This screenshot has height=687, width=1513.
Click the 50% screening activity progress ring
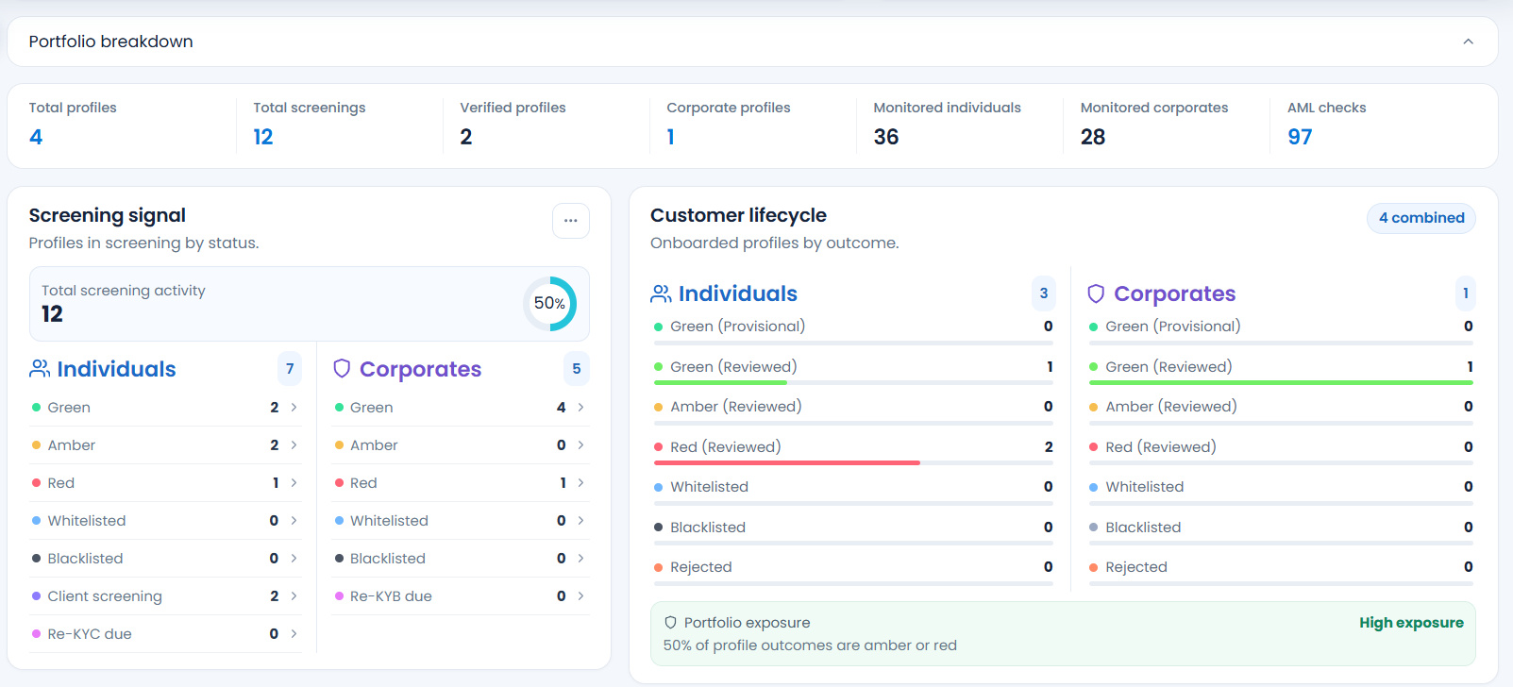tap(549, 303)
